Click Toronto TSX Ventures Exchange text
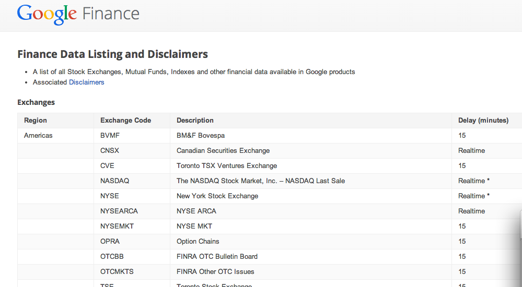Viewport: 522px width, 287px height. tap(227, 166)
